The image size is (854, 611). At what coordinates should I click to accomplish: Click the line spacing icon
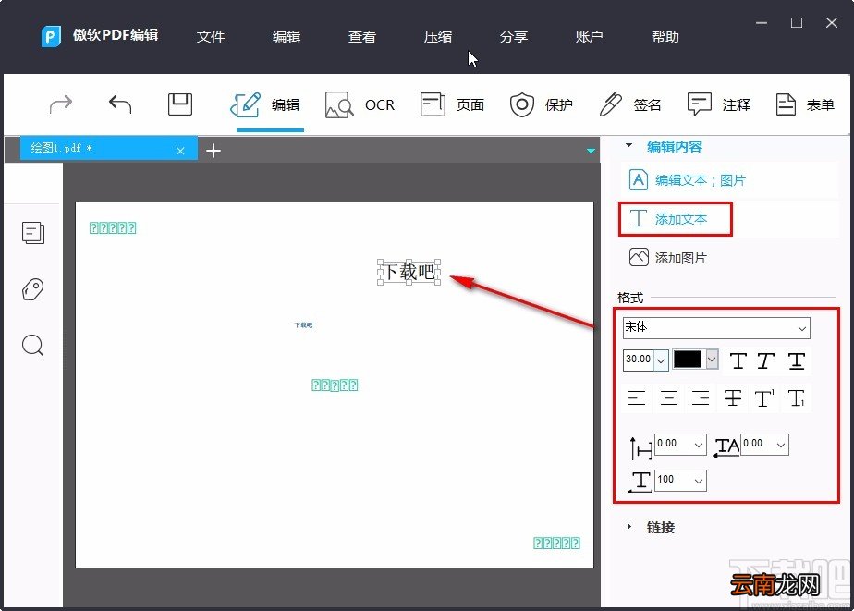click(640, 448)
